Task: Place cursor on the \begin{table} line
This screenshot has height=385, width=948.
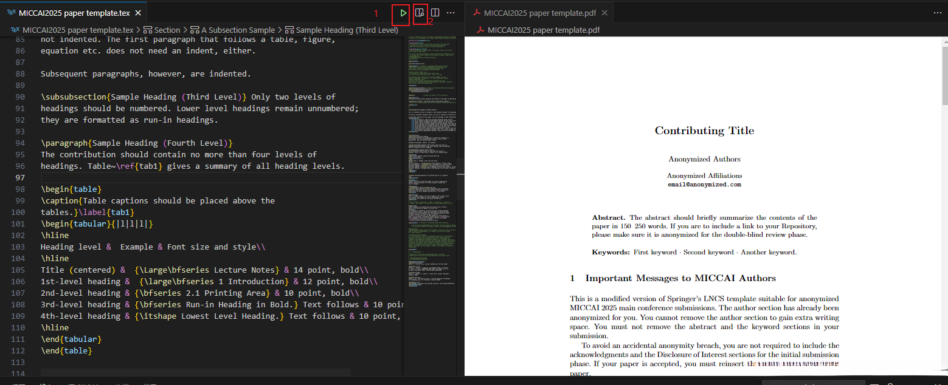Action: coord(71,189)
